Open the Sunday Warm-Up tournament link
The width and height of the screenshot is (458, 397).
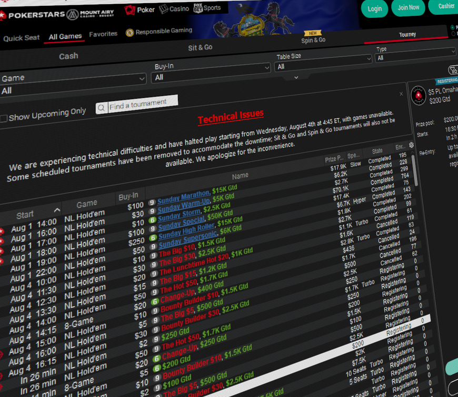click(184, 205)
